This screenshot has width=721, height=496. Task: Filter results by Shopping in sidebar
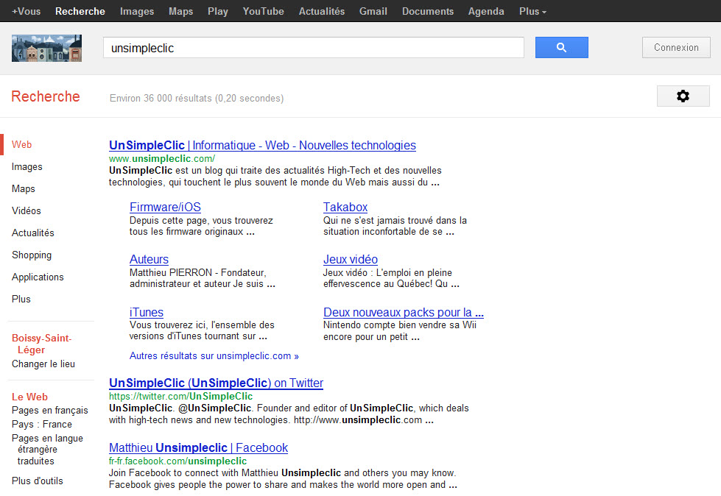[x=32, y=255]
